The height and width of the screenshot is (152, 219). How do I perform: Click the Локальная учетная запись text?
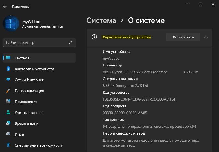[42, 26]
